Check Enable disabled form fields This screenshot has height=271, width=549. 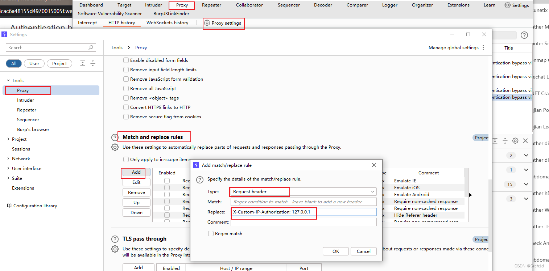(x=126, y=60)
